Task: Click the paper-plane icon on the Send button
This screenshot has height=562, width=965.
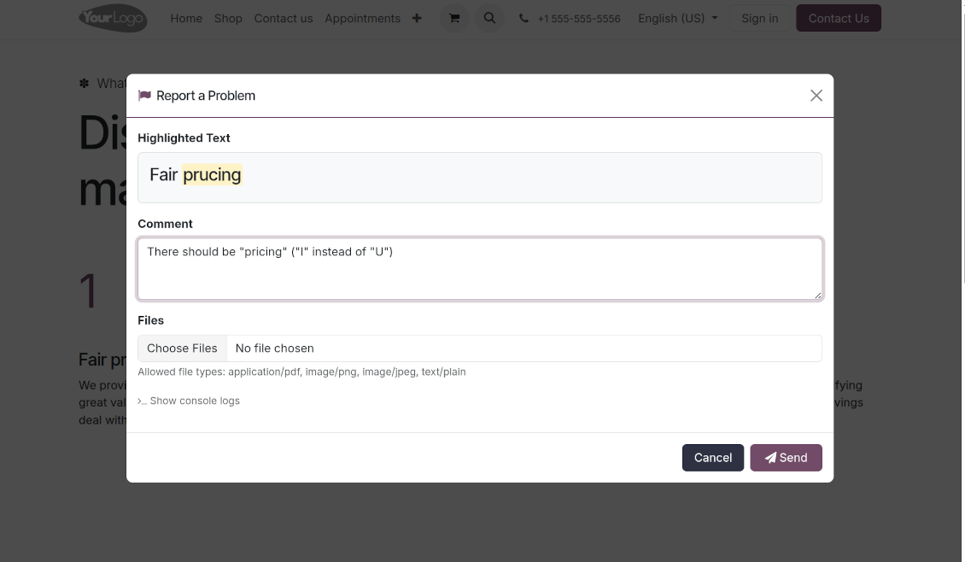Action: 770,457
